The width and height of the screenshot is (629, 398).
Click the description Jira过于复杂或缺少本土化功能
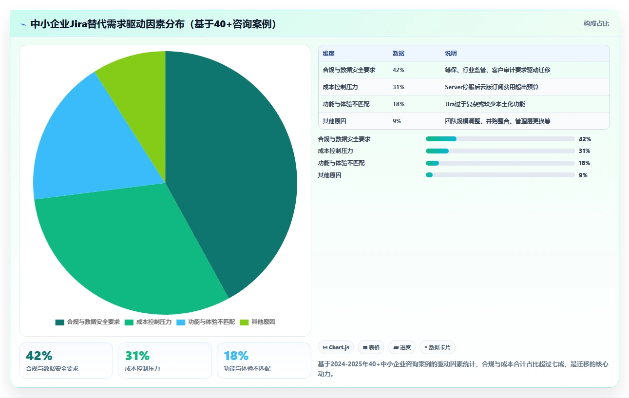coord(485,104)
